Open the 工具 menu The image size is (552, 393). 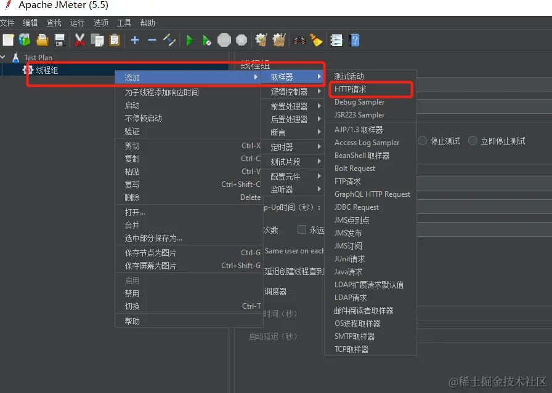pos(124,23)
